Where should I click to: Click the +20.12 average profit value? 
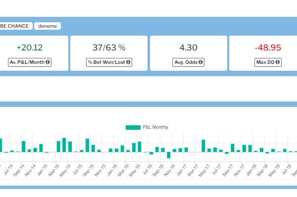click(30, 48)
